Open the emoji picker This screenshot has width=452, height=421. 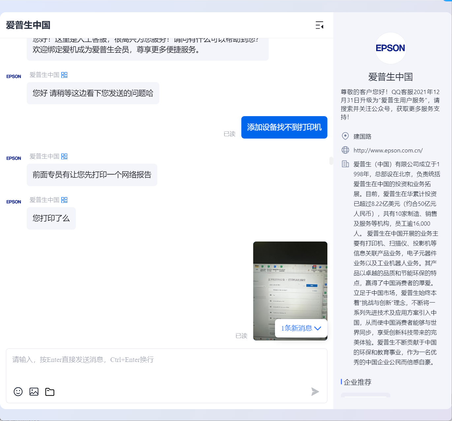[x=18, y=392]
